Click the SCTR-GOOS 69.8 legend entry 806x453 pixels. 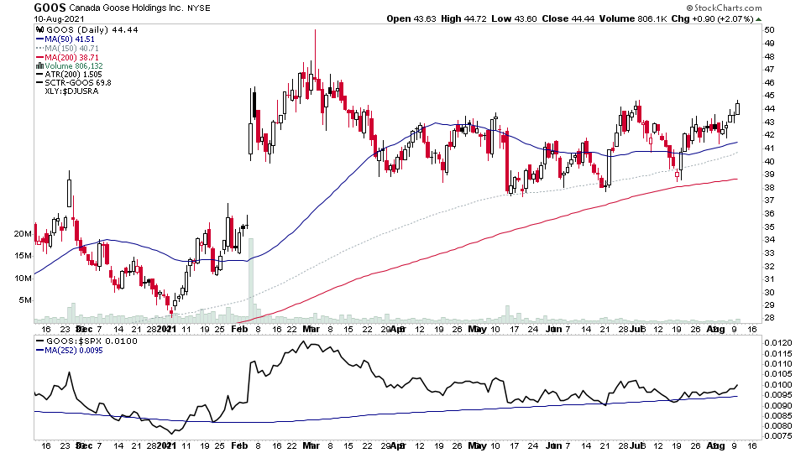coord(77,83)
